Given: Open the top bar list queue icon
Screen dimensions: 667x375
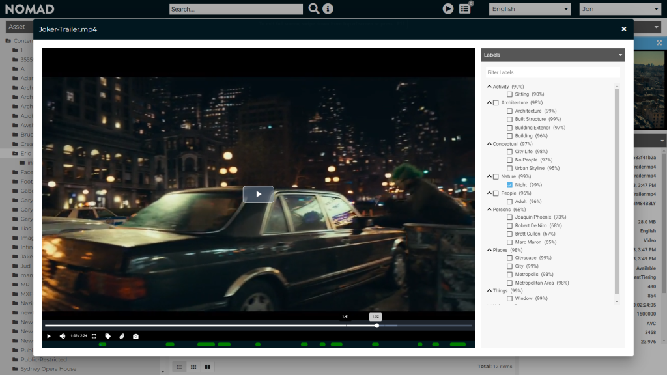Looking at the screenshot, I should click(465, 8).
